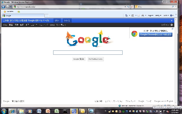Click the page scrollbar down arrow
Image resolution: width=182 pixels, height=114 pixels.
(x=176, y=103)
